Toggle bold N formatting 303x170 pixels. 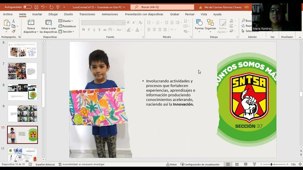[x=84, y=30]
